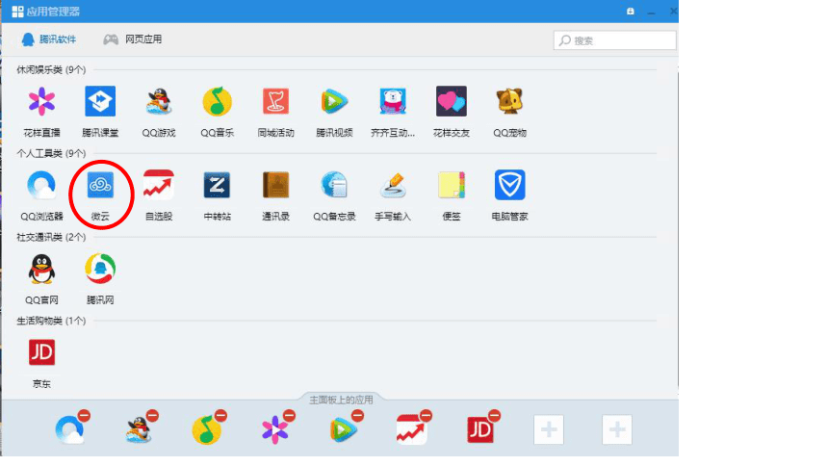The height and width of the screenshot is (466, 828).
Task: Click the 休闲娱乐类 (9个) category heading
Action: 51,69
